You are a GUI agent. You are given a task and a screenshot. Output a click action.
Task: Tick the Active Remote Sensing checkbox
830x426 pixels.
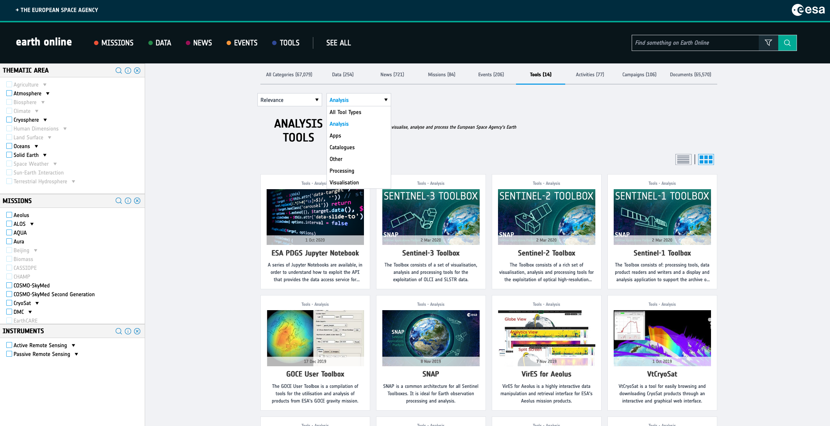(x=9, y=345)
